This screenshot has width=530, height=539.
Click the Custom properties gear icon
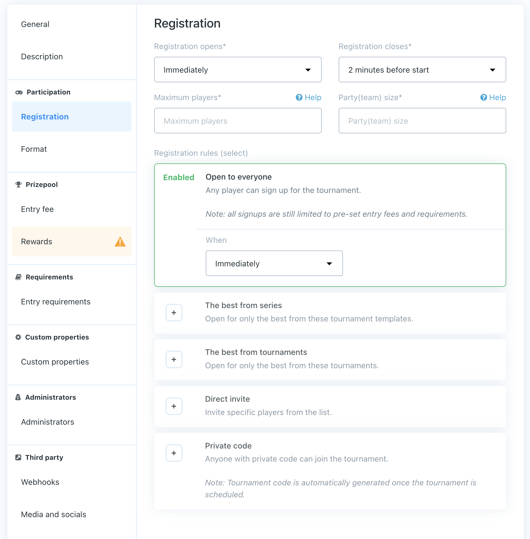coord(18,337)
